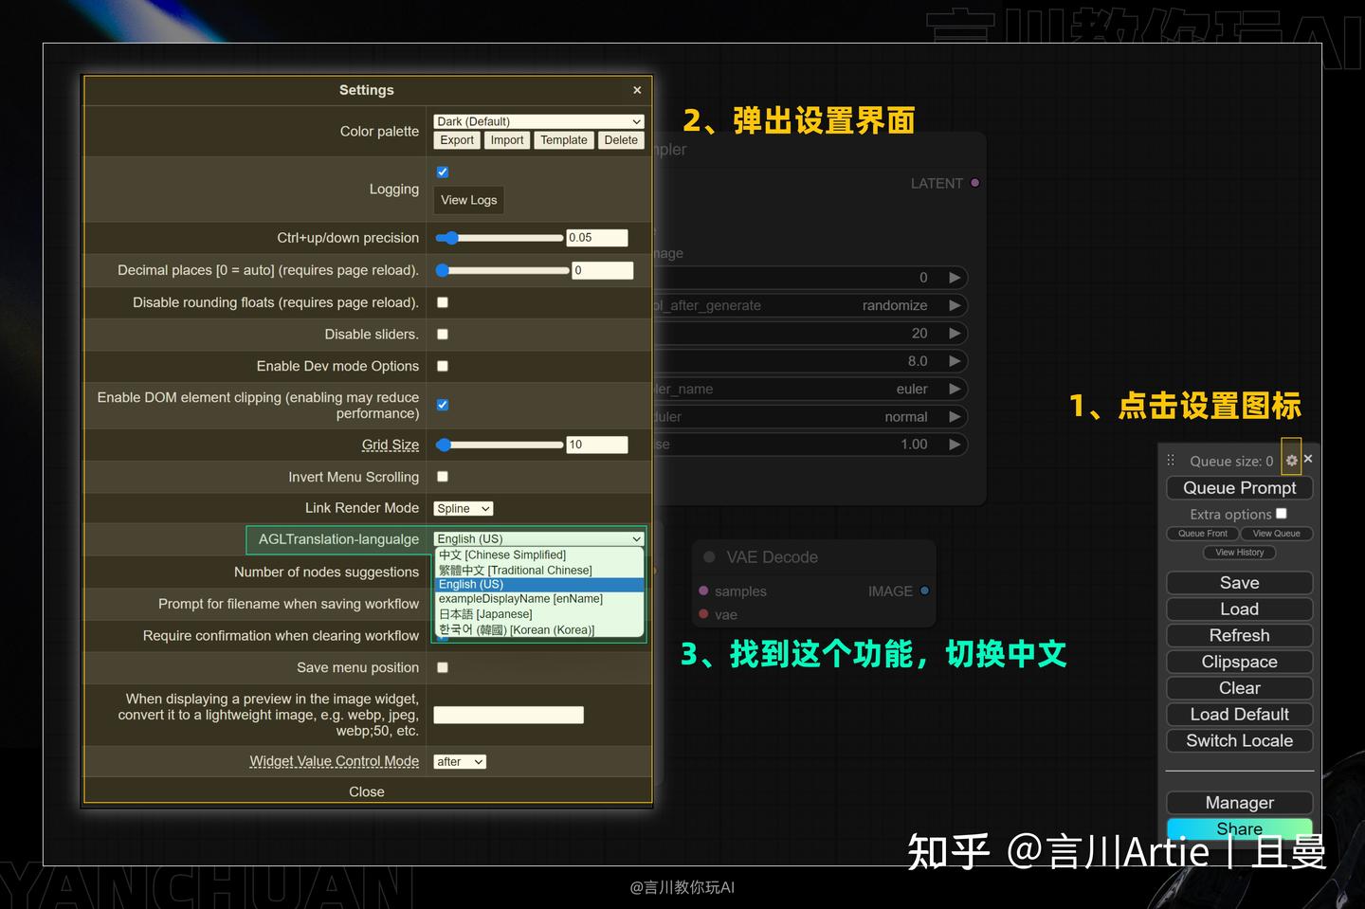The width and height of the screenshot is (1365, 909).
Task: Click arrow next to cfg value 8.0
Action: click(955, 361)
